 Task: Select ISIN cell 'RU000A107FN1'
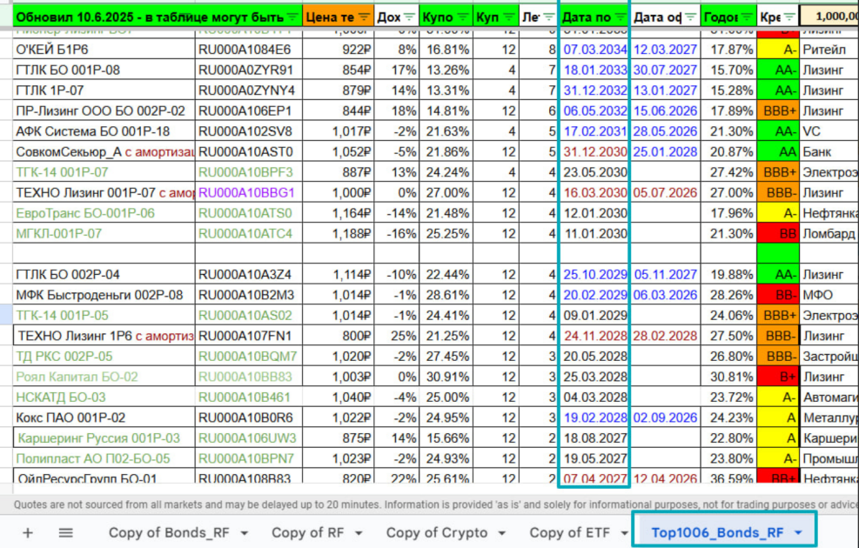(249, 336)
